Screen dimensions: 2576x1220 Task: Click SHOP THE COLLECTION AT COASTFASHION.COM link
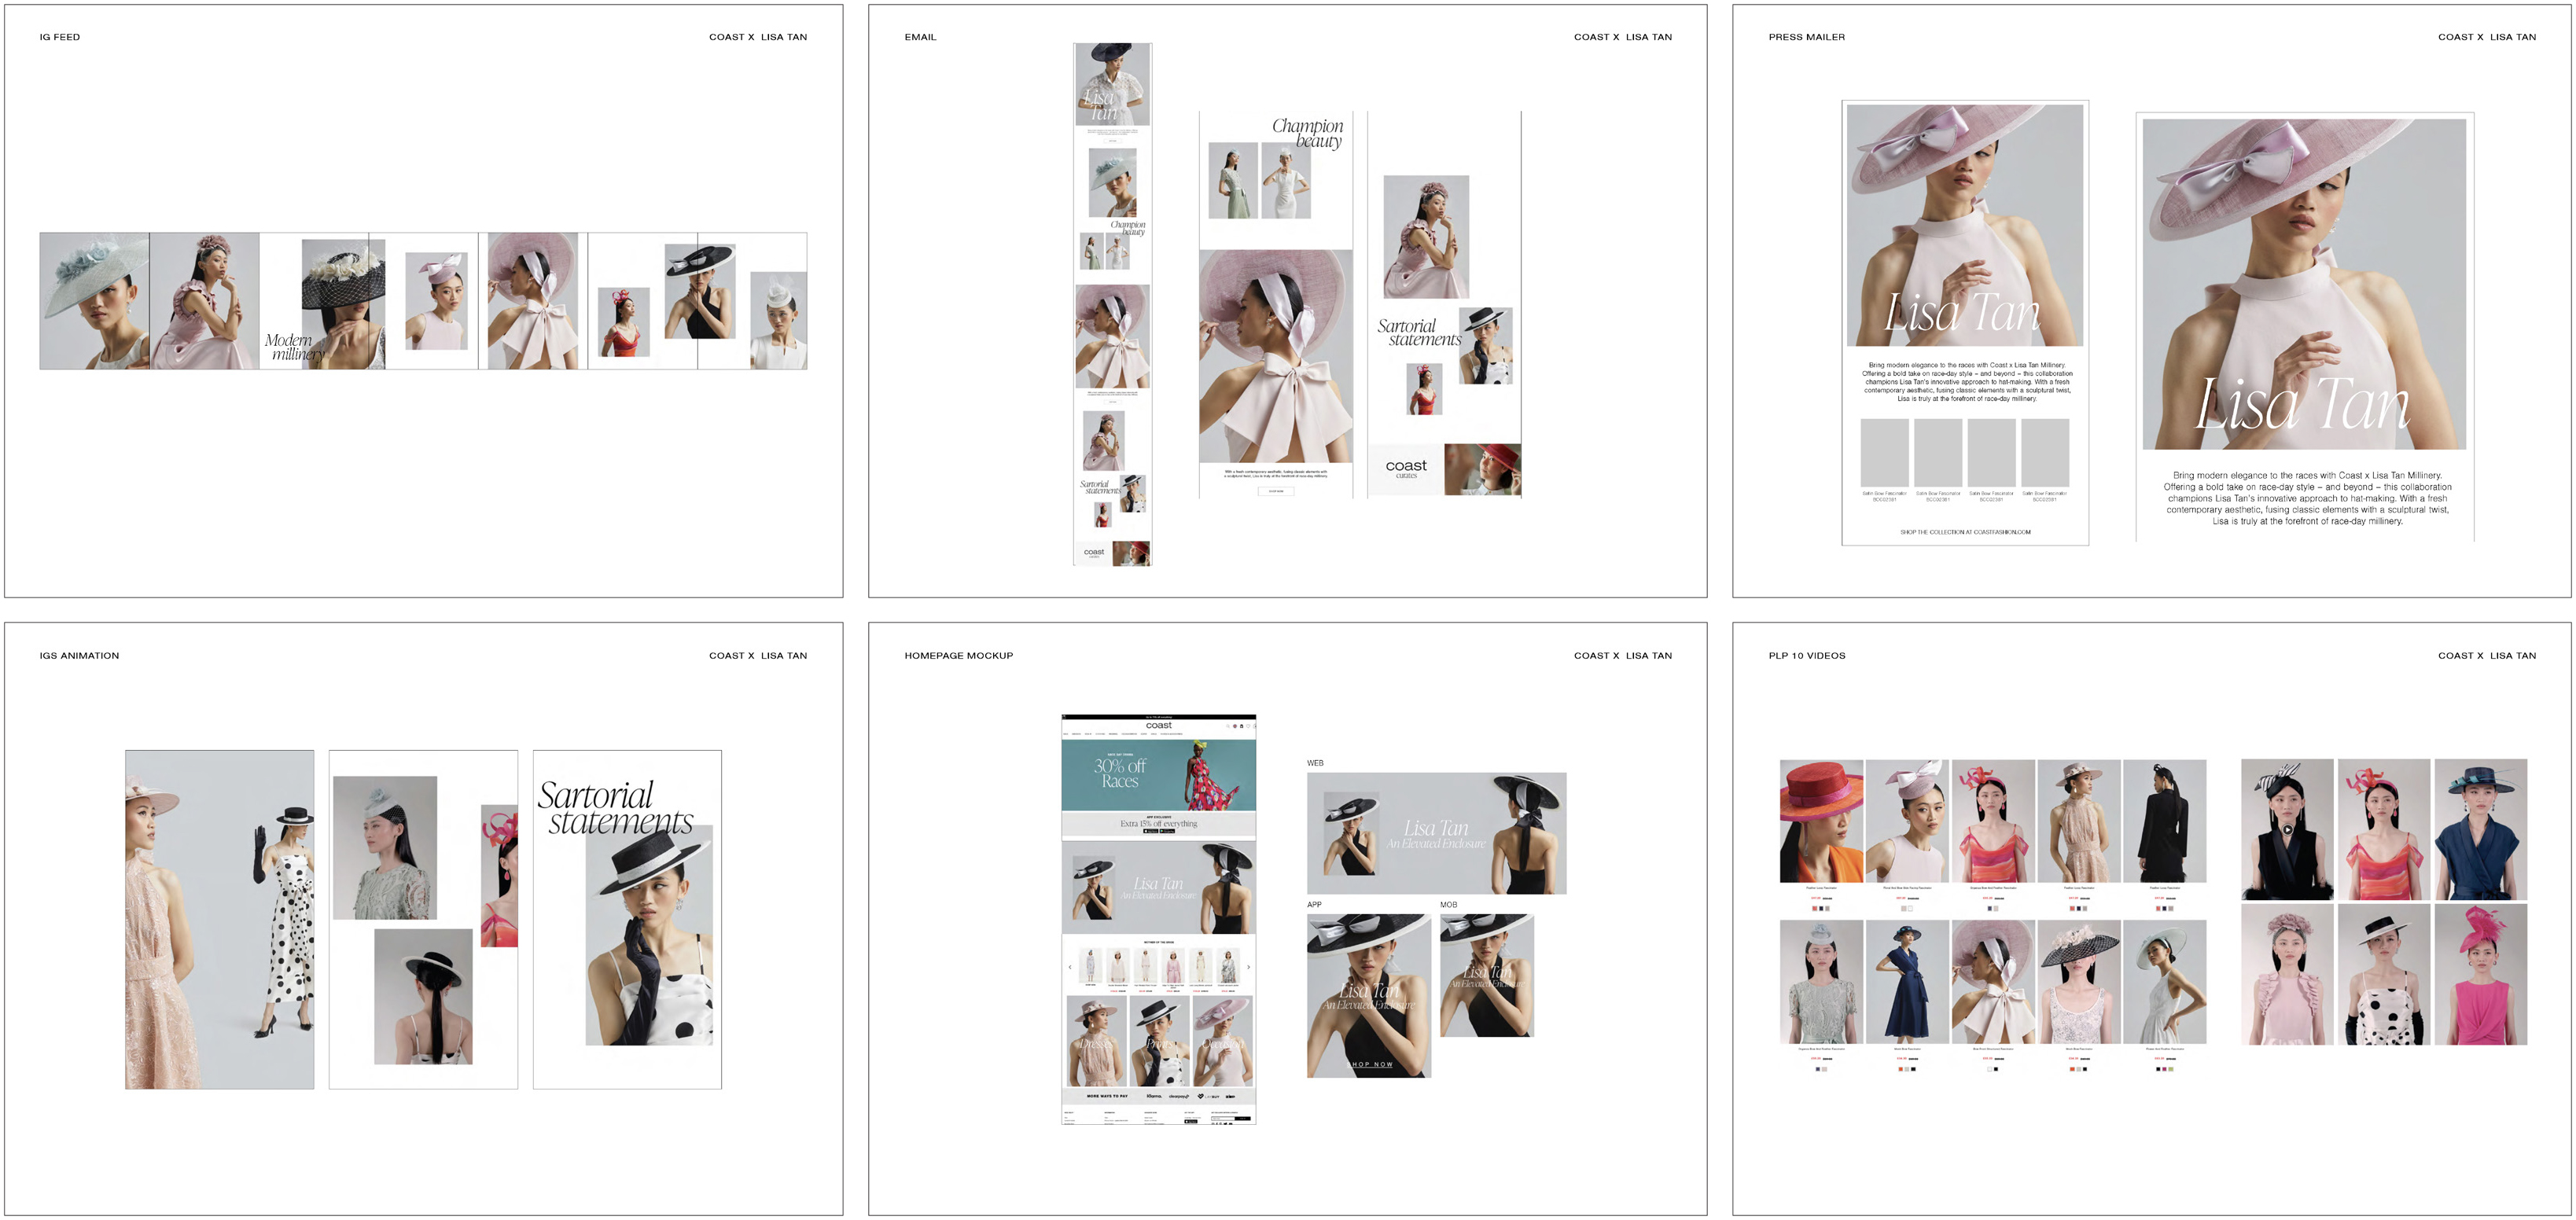[1965, 532]
